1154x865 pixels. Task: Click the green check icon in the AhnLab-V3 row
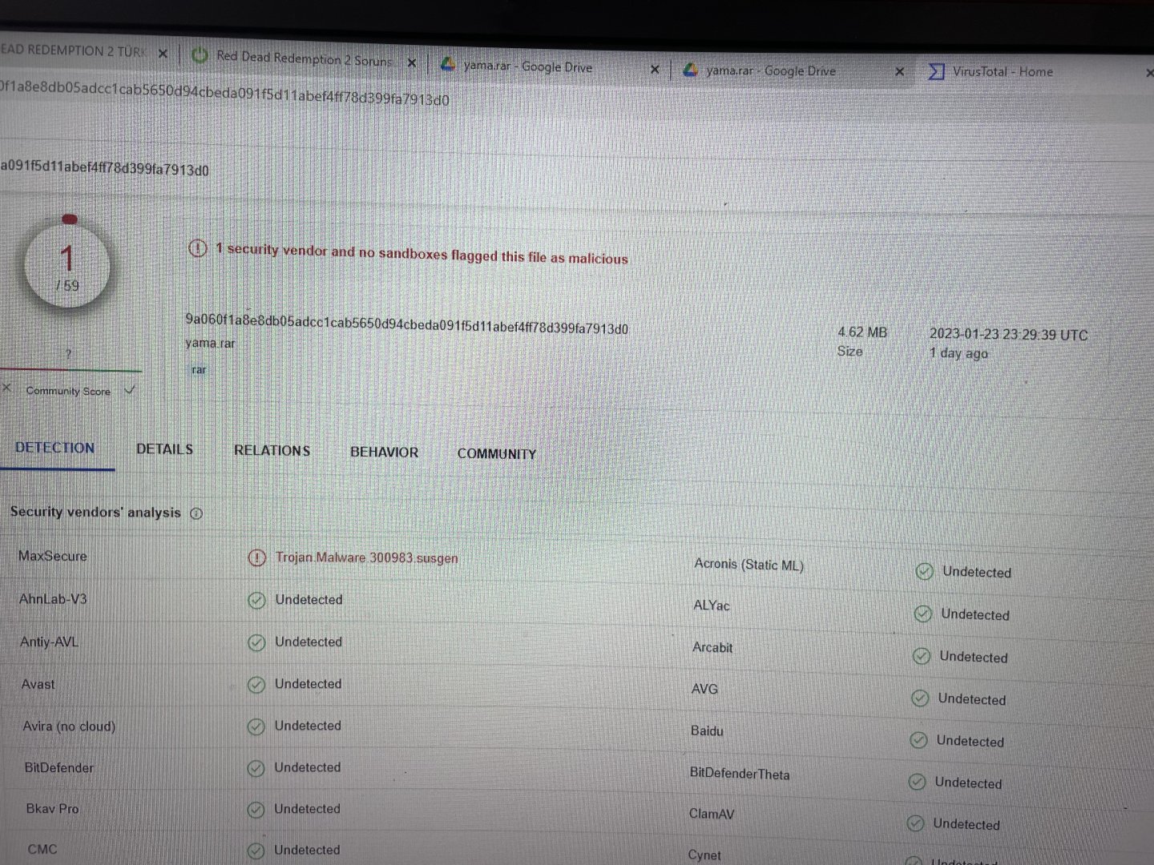[x=256, y=600]
